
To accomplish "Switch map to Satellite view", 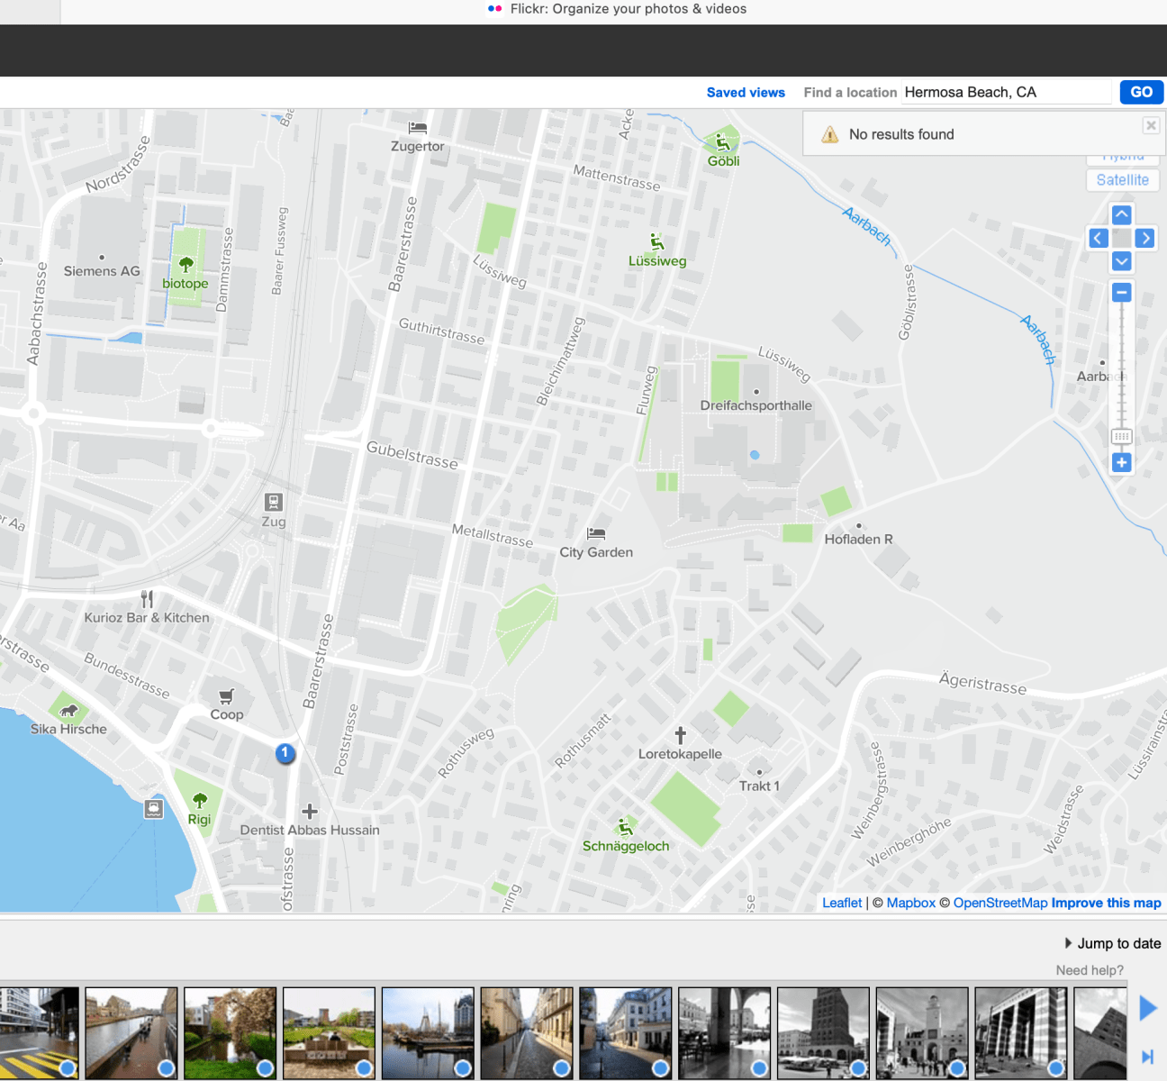I will (1122, 180).
